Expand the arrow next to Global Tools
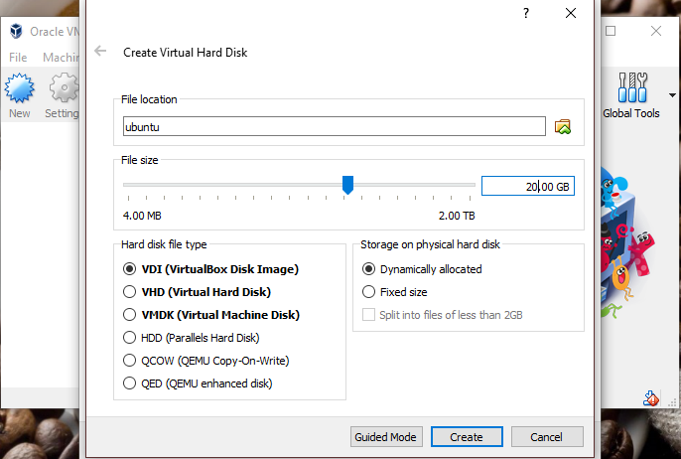The width and height of the screenshot is (681, 459). 672,95
